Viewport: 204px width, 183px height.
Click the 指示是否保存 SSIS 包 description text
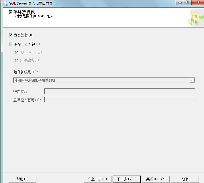point(34,16)
